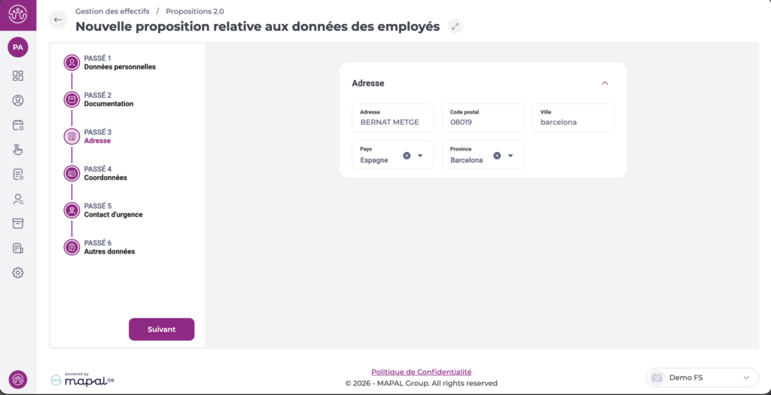The image size is (771, 395).
Task: Open the Pays dropdown arrow
Action: pyautogui.click(x=420, y=156)
